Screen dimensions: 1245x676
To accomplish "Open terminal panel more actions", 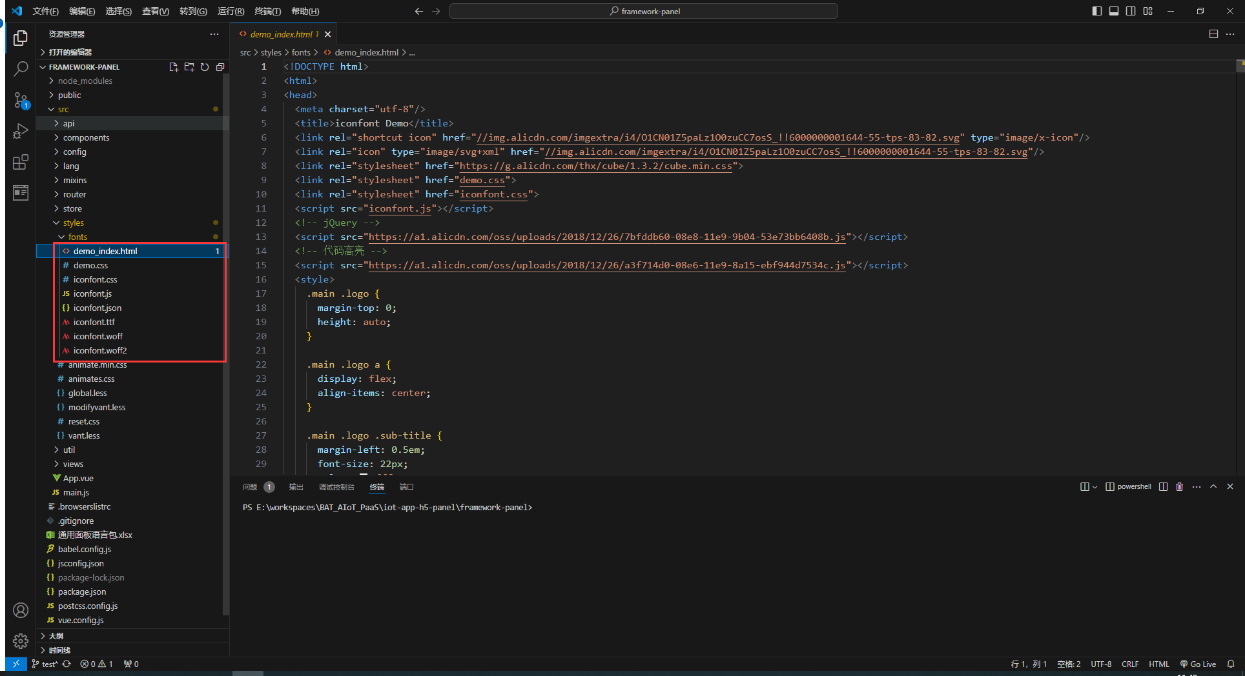I will coord(1197,487).
